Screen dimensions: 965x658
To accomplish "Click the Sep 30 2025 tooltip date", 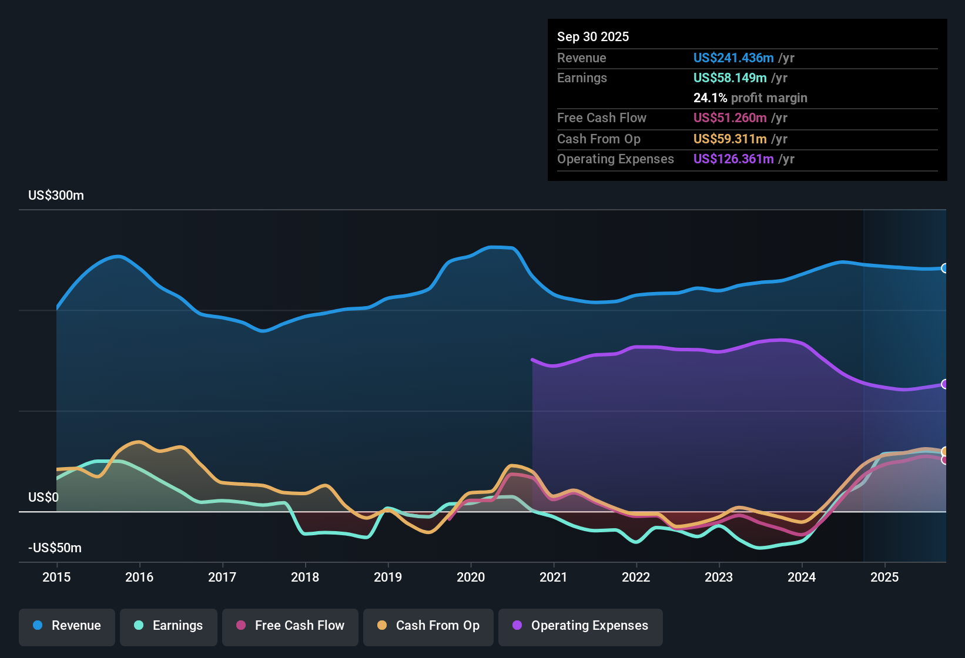I will [593, 36].
